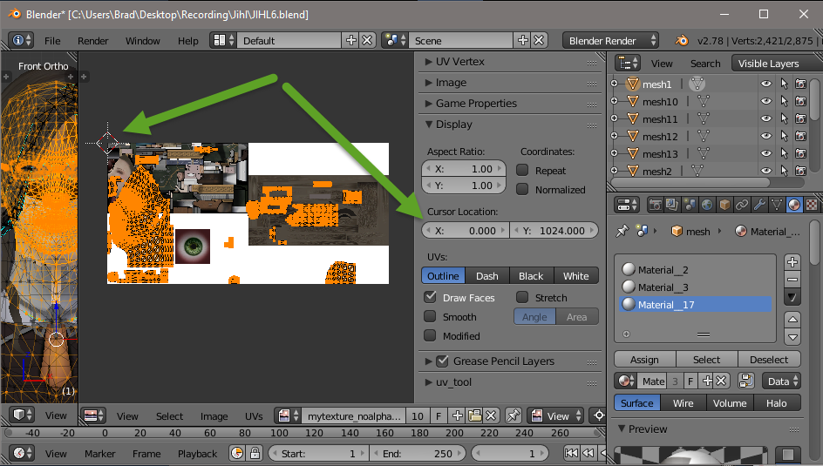Image resolution: width=823 pixels, height=466 pixels.
Task: Collapse the Preview panel
Action: point(622,429)
